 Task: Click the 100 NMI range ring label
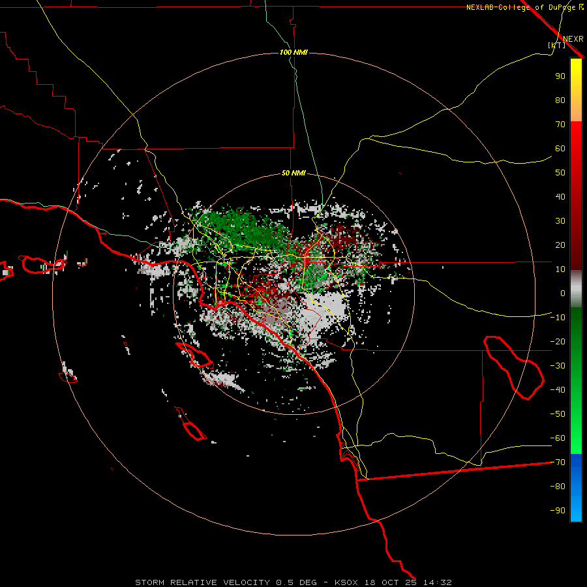pos(293,52)
